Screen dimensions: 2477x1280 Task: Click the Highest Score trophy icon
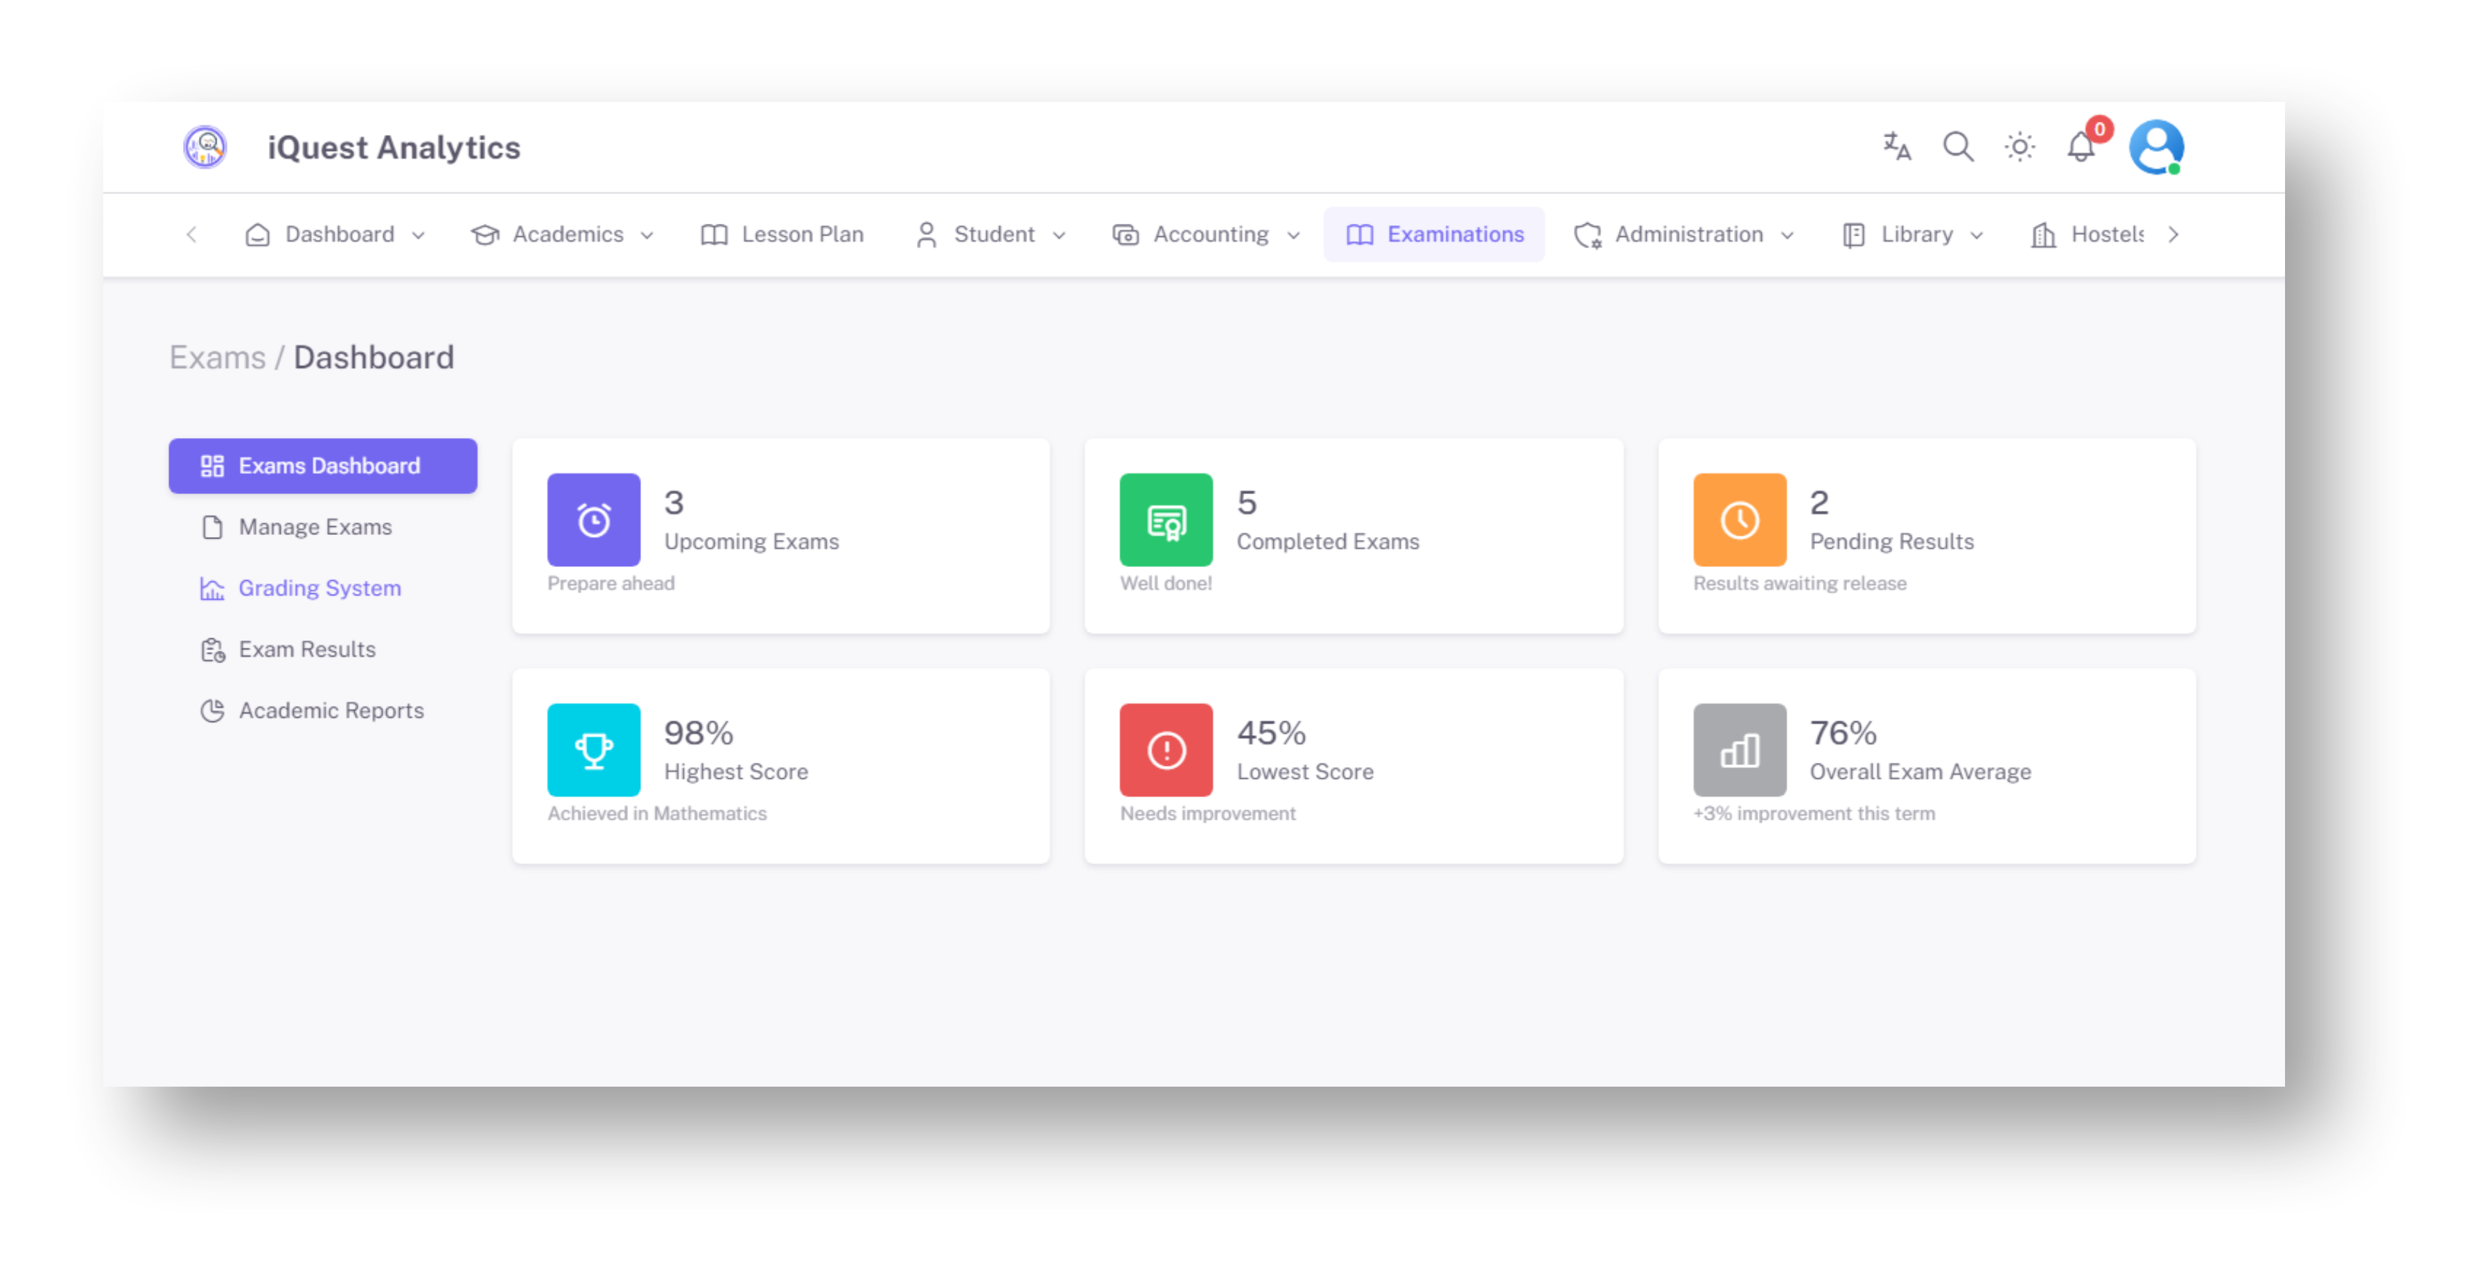pos(593,750)
